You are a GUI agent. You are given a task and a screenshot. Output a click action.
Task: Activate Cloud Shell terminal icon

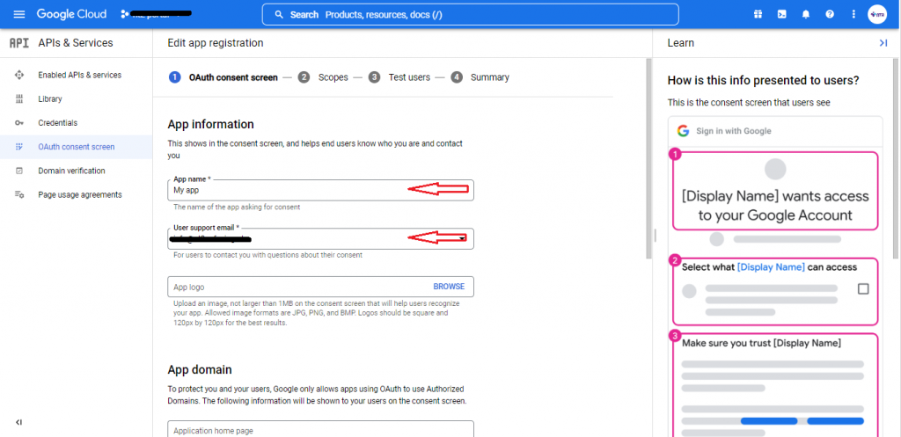pos(782,14)
